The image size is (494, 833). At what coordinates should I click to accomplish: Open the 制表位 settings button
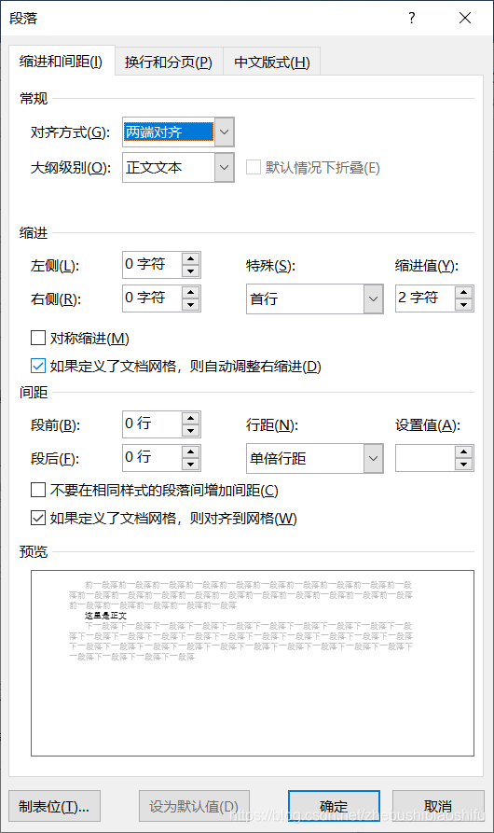[54, 807]
